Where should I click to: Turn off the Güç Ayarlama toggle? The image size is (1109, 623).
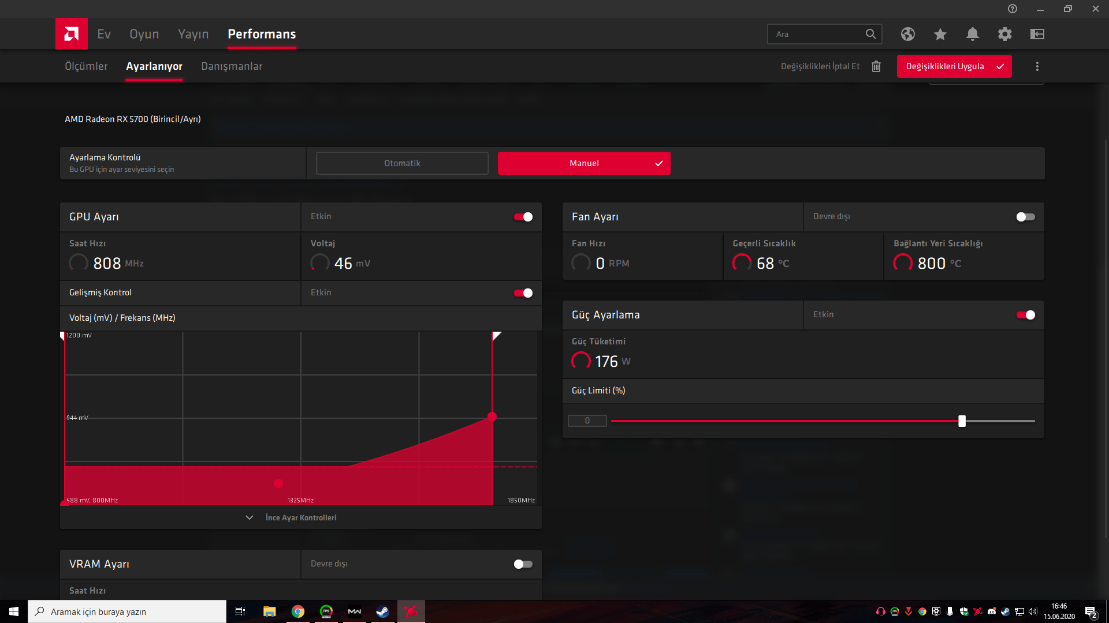1025,315
